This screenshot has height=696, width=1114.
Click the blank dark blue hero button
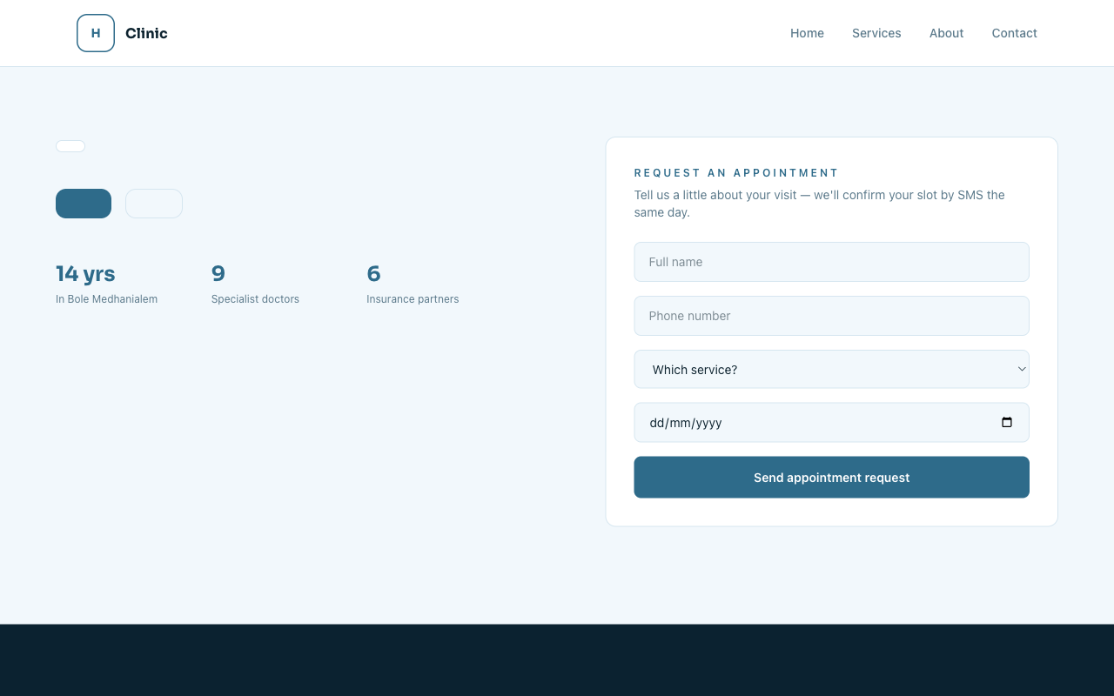click(84, 204)
